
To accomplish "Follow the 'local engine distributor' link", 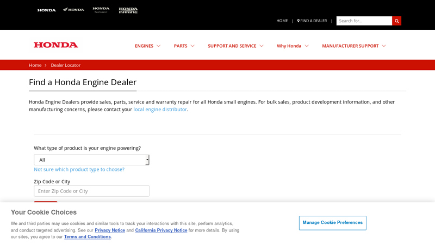I will 160,110.
